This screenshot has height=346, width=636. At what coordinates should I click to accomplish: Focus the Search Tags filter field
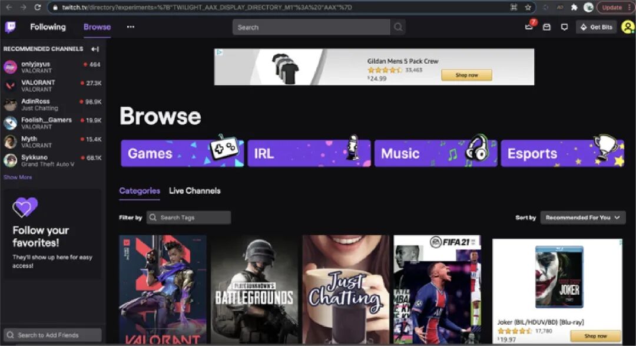tap(188, 218)
